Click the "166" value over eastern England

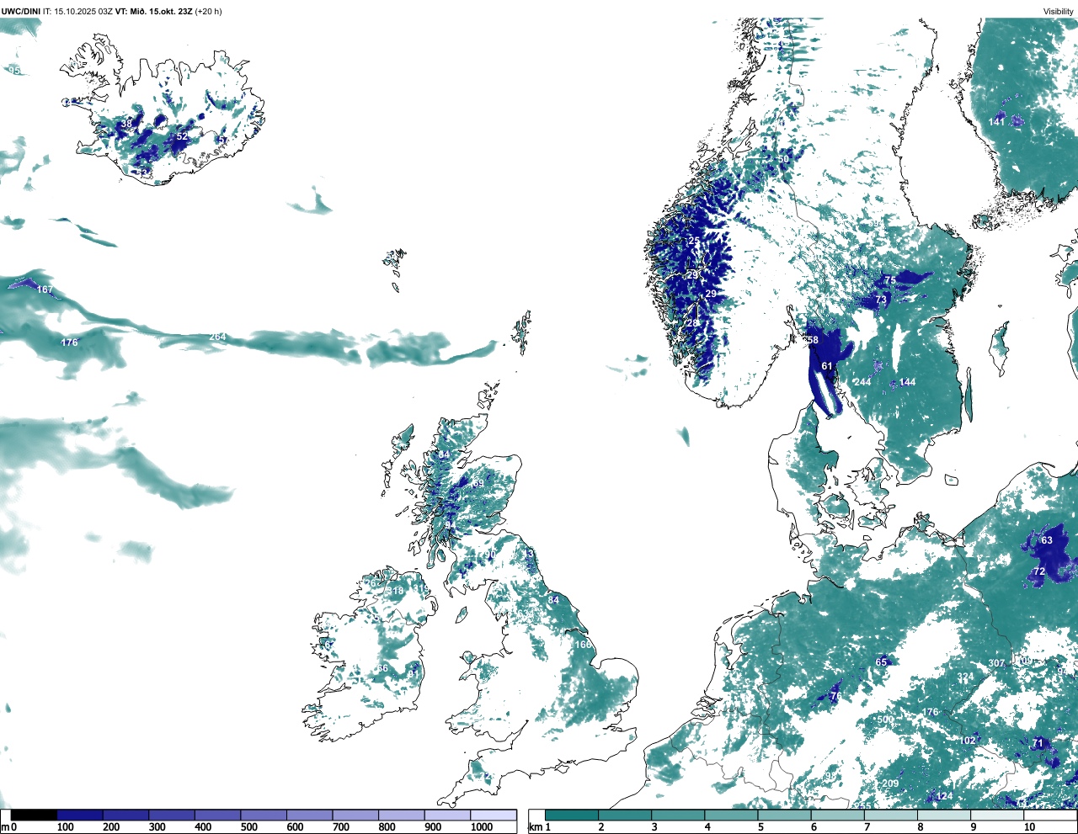[x=583, y=645]
